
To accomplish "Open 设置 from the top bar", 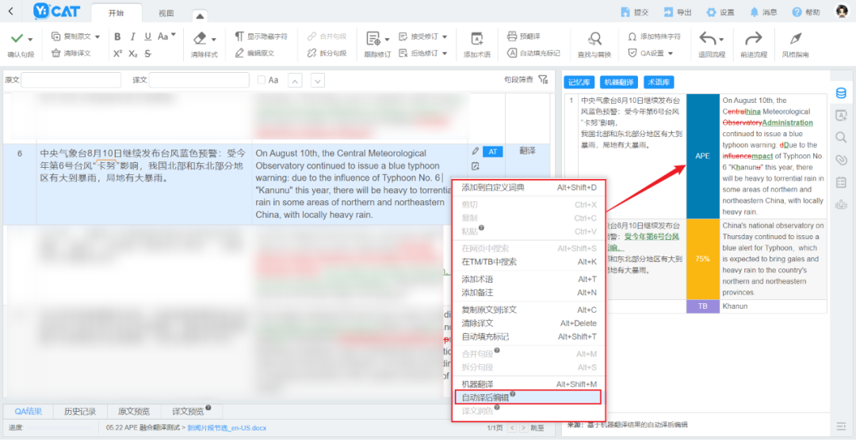I will (x=720, y=12).
